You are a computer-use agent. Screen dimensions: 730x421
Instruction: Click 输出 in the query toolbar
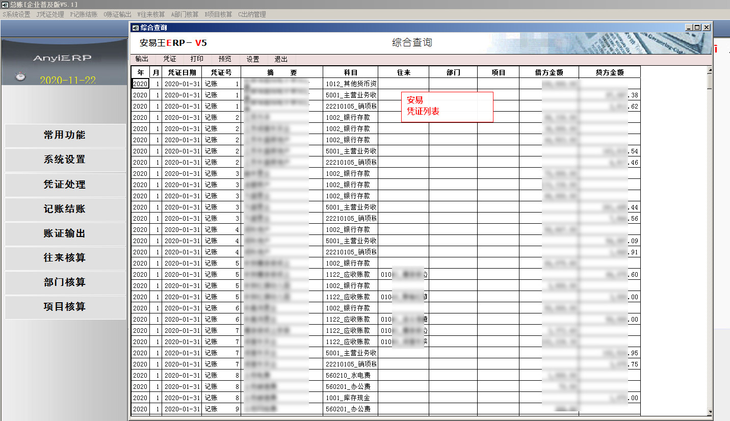[x=142, y=59]
